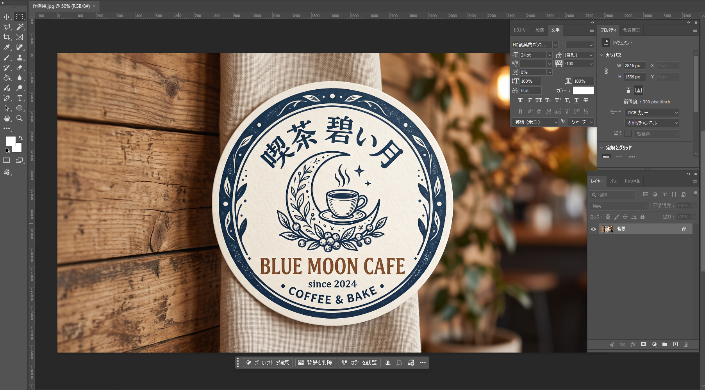Switch to the 色調補正 tab
The height and width of the screenshot is (390, 705).
pyautogui.click(x=632, y=30)
